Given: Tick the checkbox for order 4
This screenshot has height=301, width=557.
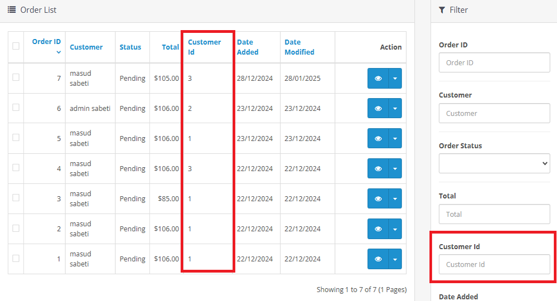Looking at the screenshot, I should coord(16,168).
